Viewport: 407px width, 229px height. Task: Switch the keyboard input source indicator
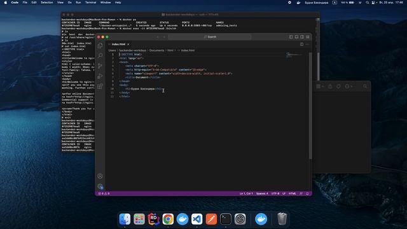pos(335,3)
